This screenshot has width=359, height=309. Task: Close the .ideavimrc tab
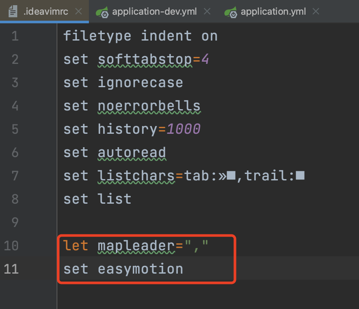tap(79, 11)
